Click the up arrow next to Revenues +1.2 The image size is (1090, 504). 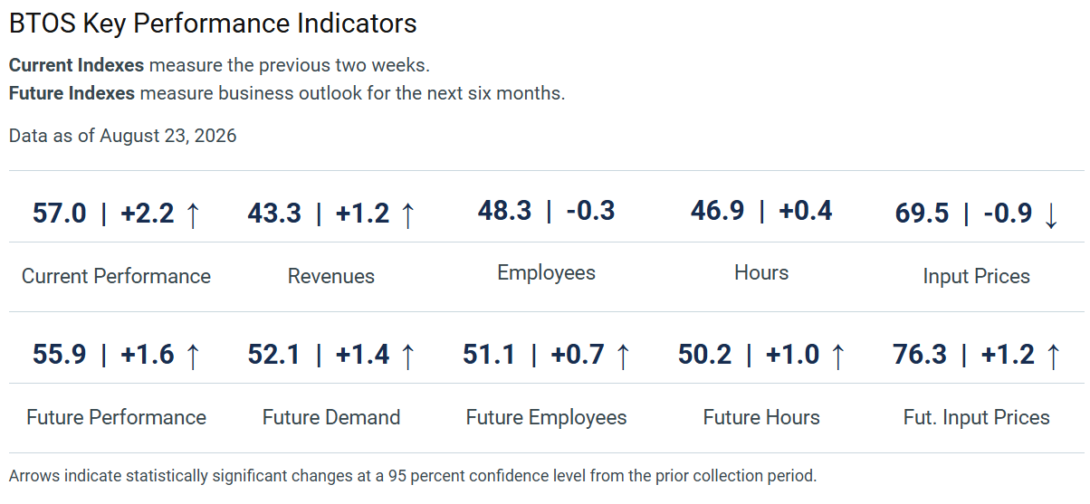[407, 214]
